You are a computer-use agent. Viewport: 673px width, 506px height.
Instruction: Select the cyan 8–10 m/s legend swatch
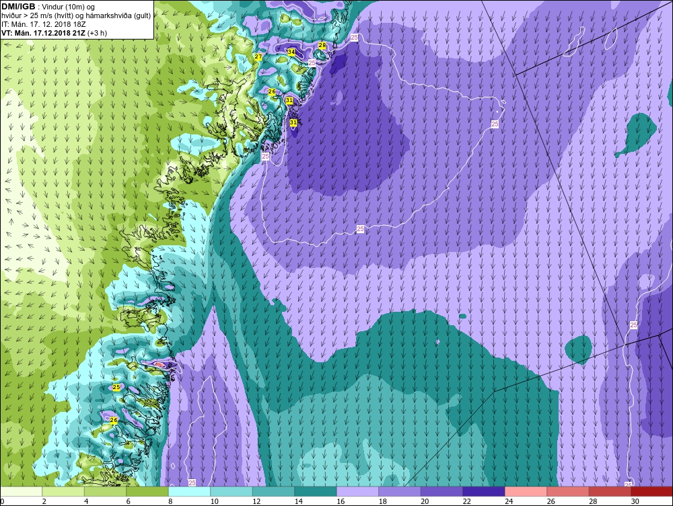[189, 491]
